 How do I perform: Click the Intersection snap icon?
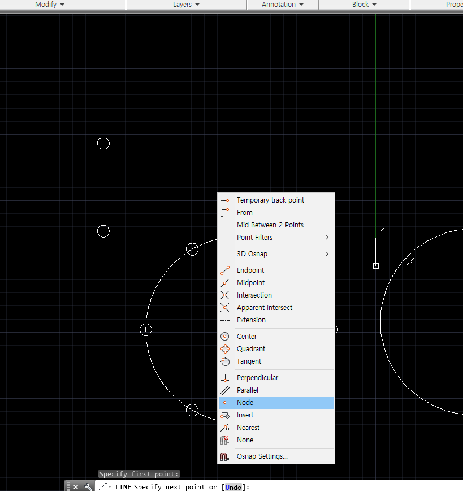point(225,295)
